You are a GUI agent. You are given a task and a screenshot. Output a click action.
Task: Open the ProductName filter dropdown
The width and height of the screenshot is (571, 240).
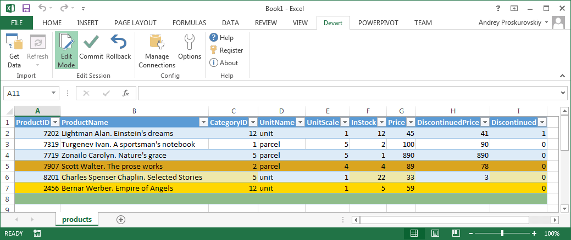[x=203, y=122]
